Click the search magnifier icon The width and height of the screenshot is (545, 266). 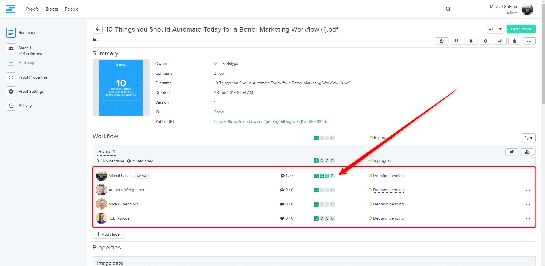coord(448,9)
